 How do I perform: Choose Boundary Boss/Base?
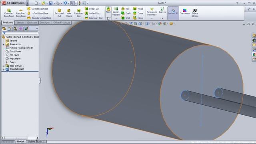click(x=39, y=18)
